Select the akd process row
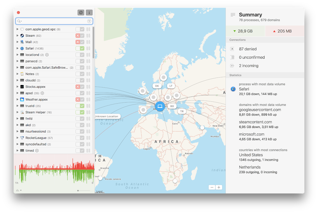The width and height of the screenshot is (318, 213). pyautogui.click(x=54, y=125)
